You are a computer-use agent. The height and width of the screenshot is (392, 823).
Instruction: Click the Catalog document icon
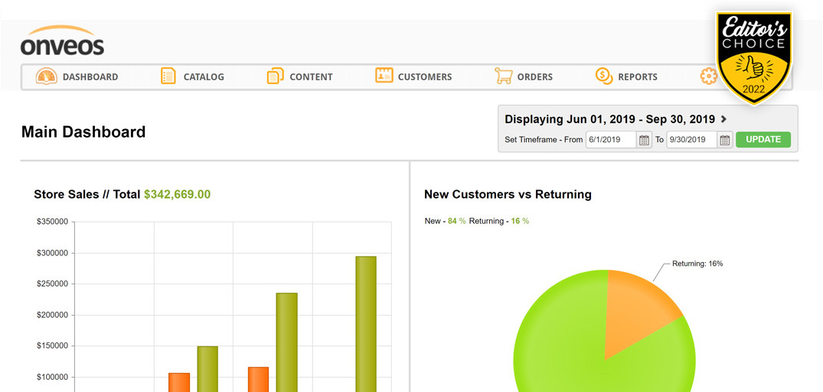click(x=168, y=76)
